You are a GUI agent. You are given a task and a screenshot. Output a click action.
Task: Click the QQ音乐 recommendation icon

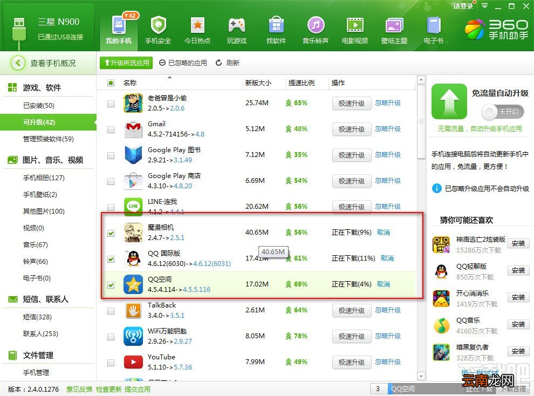441,325
